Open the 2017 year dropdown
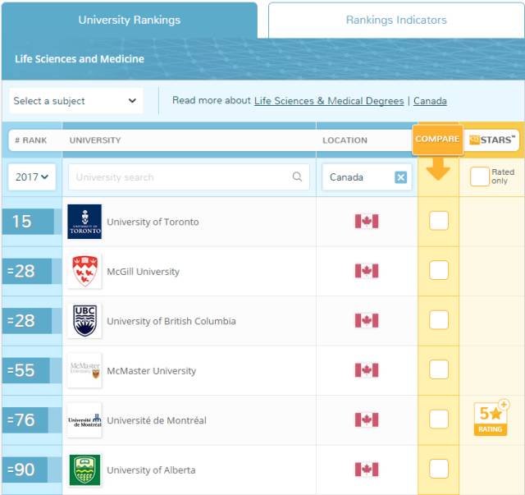 pos(32,177)
